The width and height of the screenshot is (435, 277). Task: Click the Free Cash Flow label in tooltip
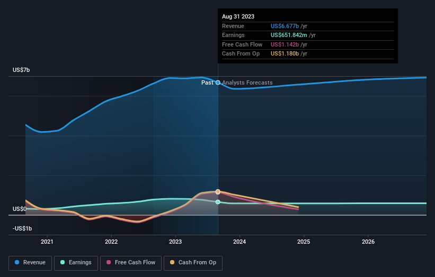[242, 44]
